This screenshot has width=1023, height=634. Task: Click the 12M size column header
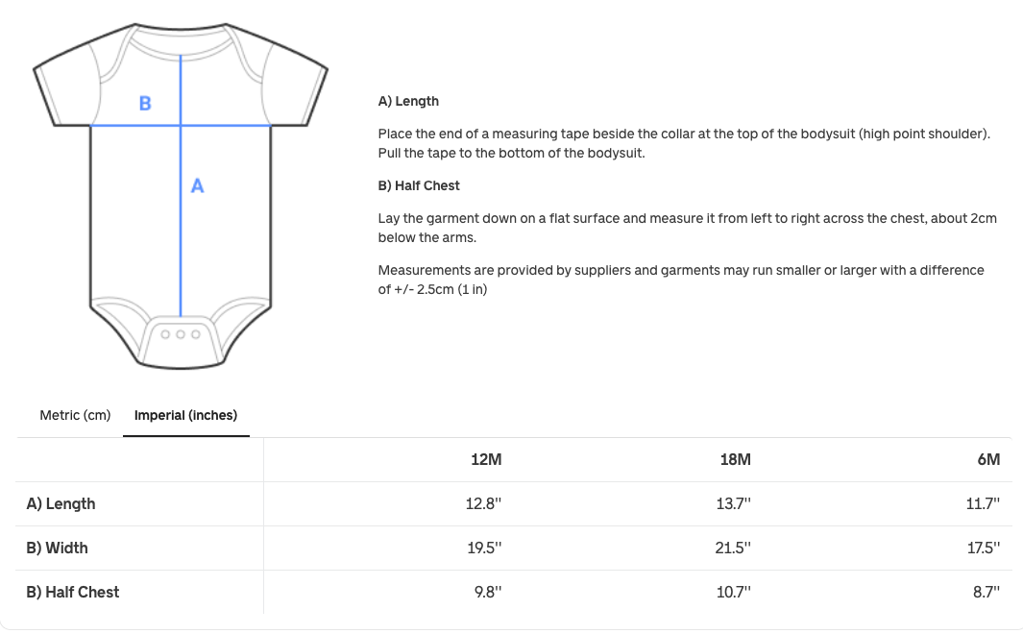tap(485, 459)
